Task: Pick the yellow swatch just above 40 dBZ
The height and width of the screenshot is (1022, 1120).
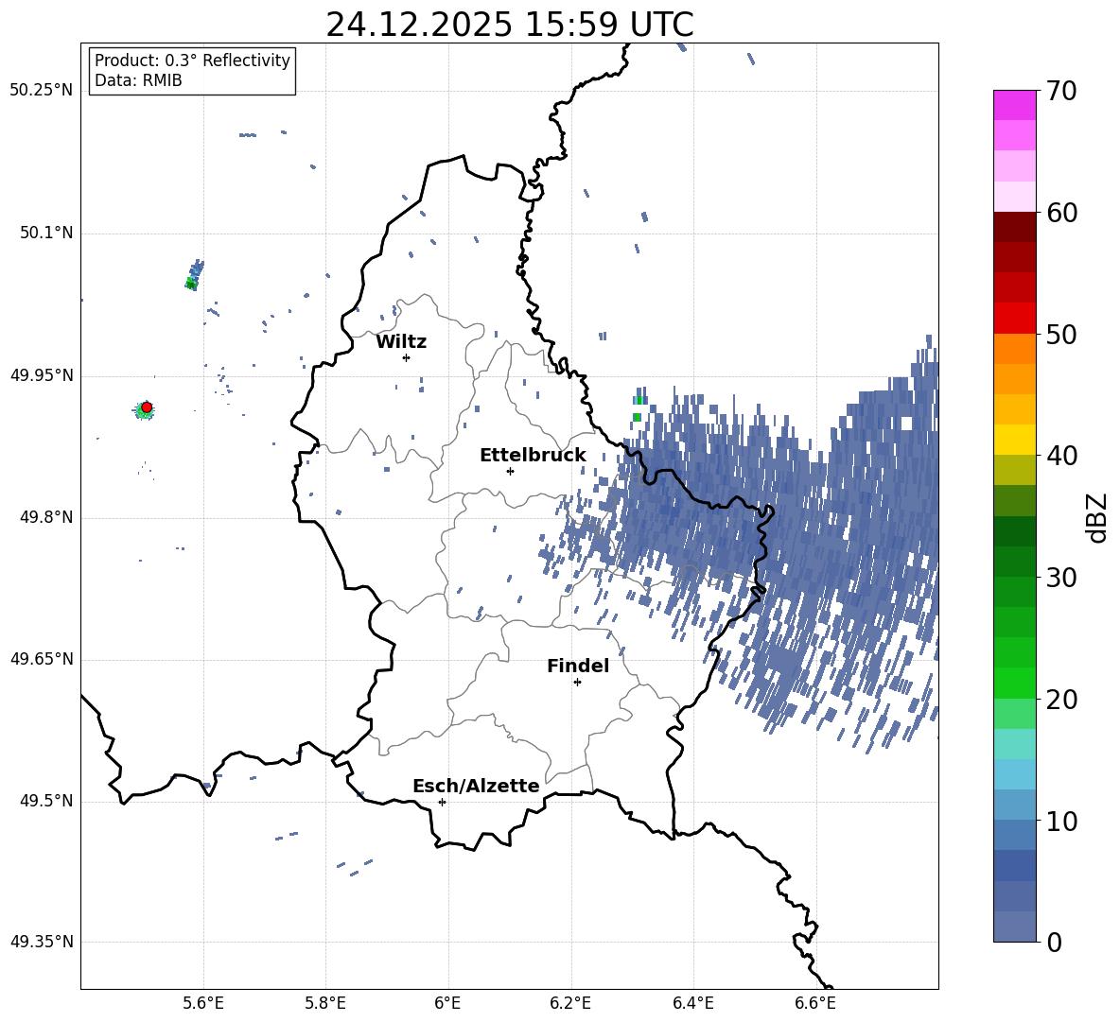Action: (1015, 440)
